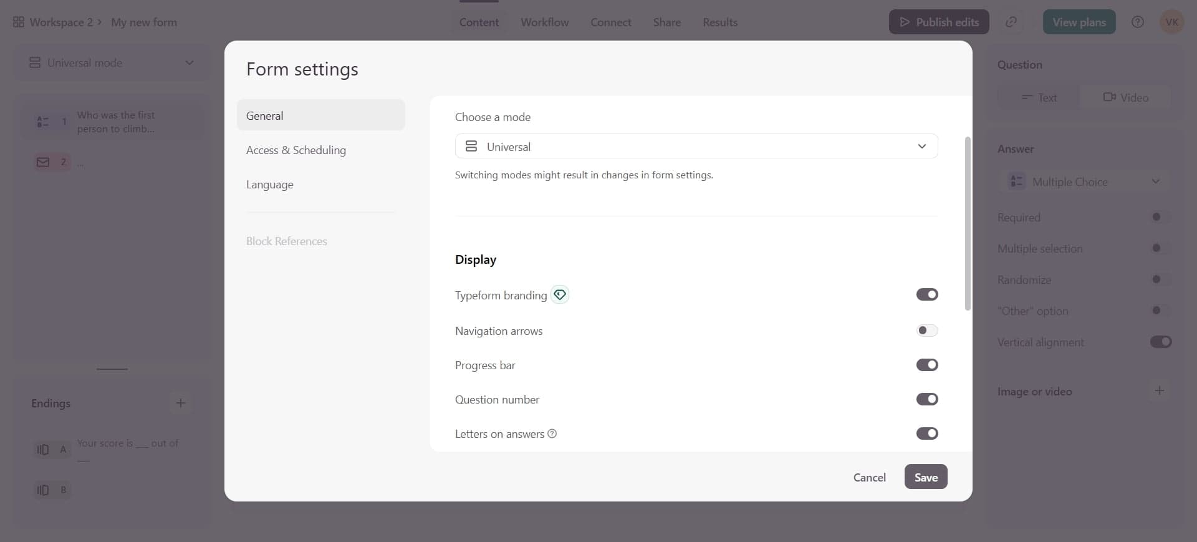Click the panel resize handle above Endings
This screenshot has width=1197, height=542.
112,369
